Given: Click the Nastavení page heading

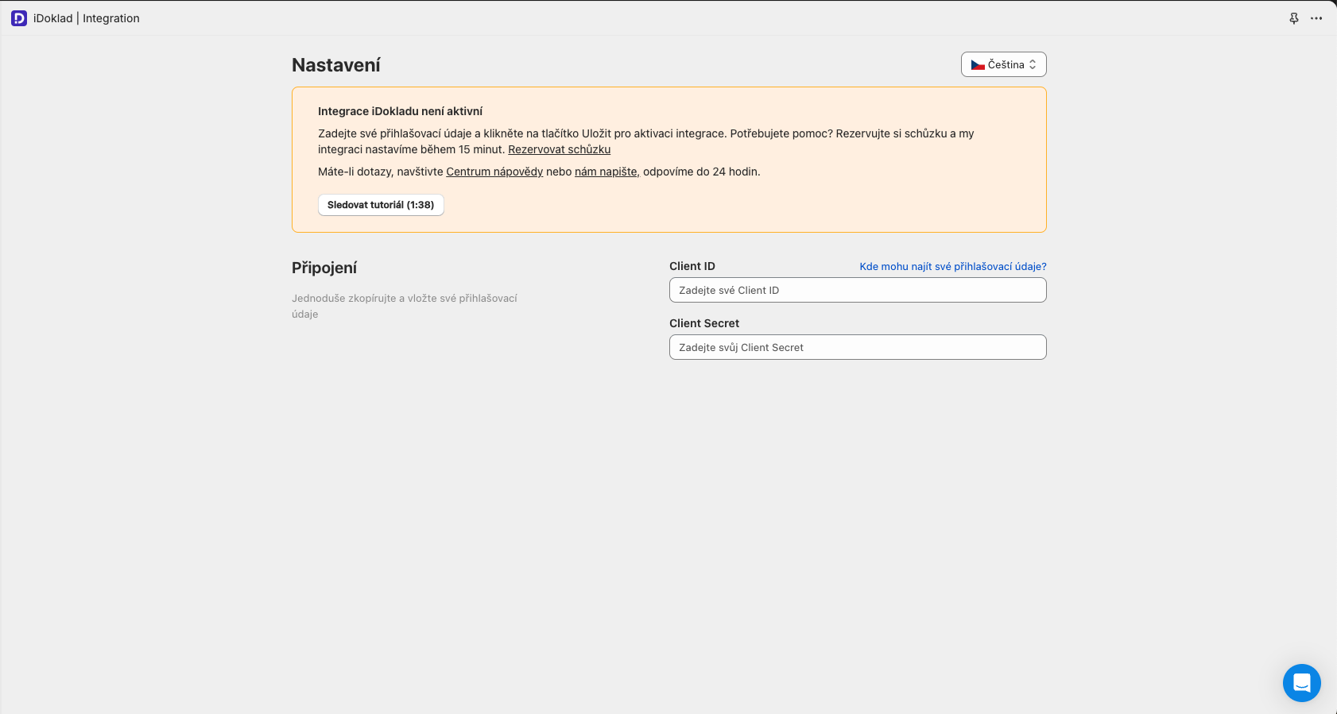Looking at the screenshot, I should (335, 65).
